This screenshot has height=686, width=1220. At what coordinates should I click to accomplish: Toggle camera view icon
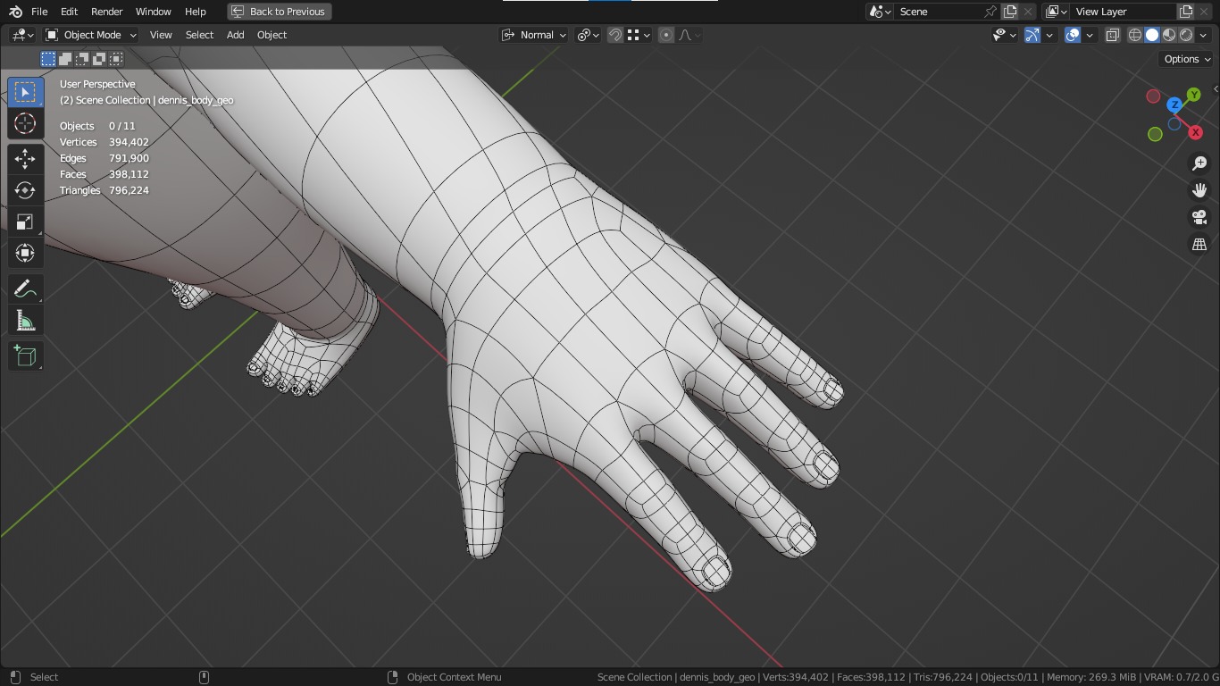coord(1199,217)
